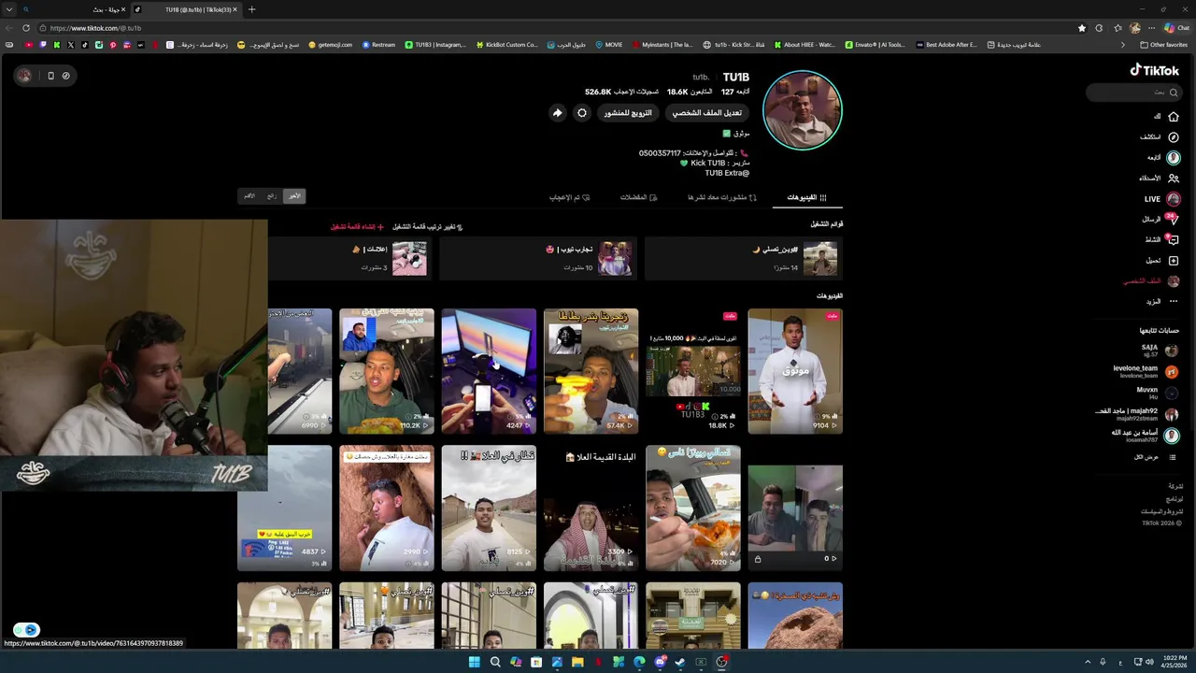
Task: Select the Popular sort option (رائج)
Action: click(271, 195)
